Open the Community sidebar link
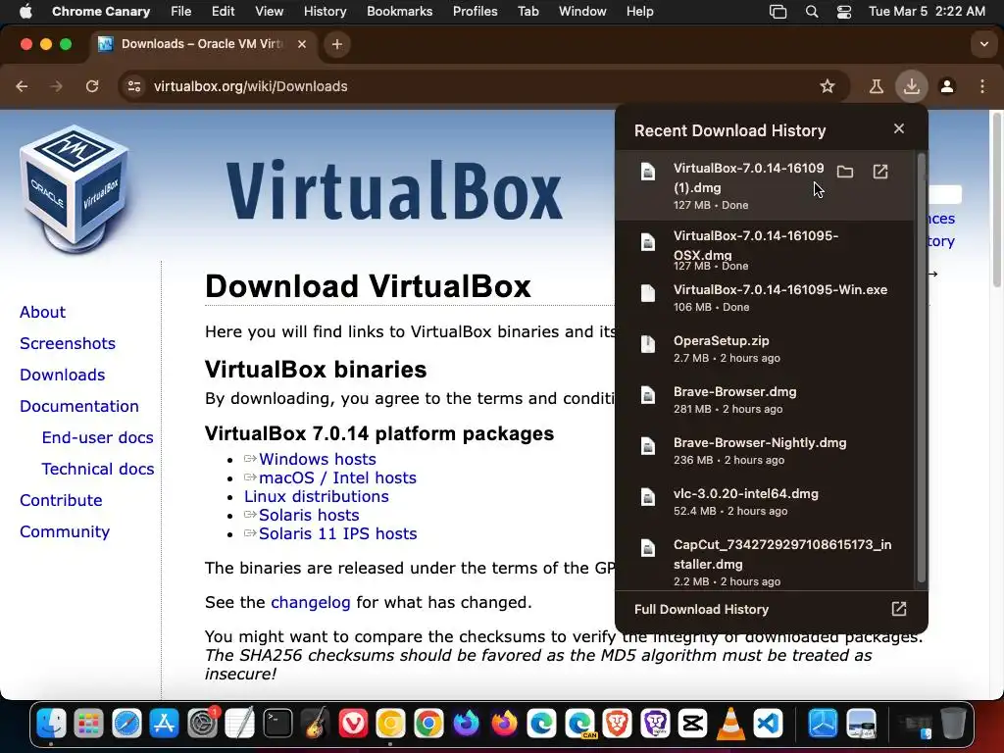Image resolution: width=1004 pixels, height=753 pixels. click(65, 531)
